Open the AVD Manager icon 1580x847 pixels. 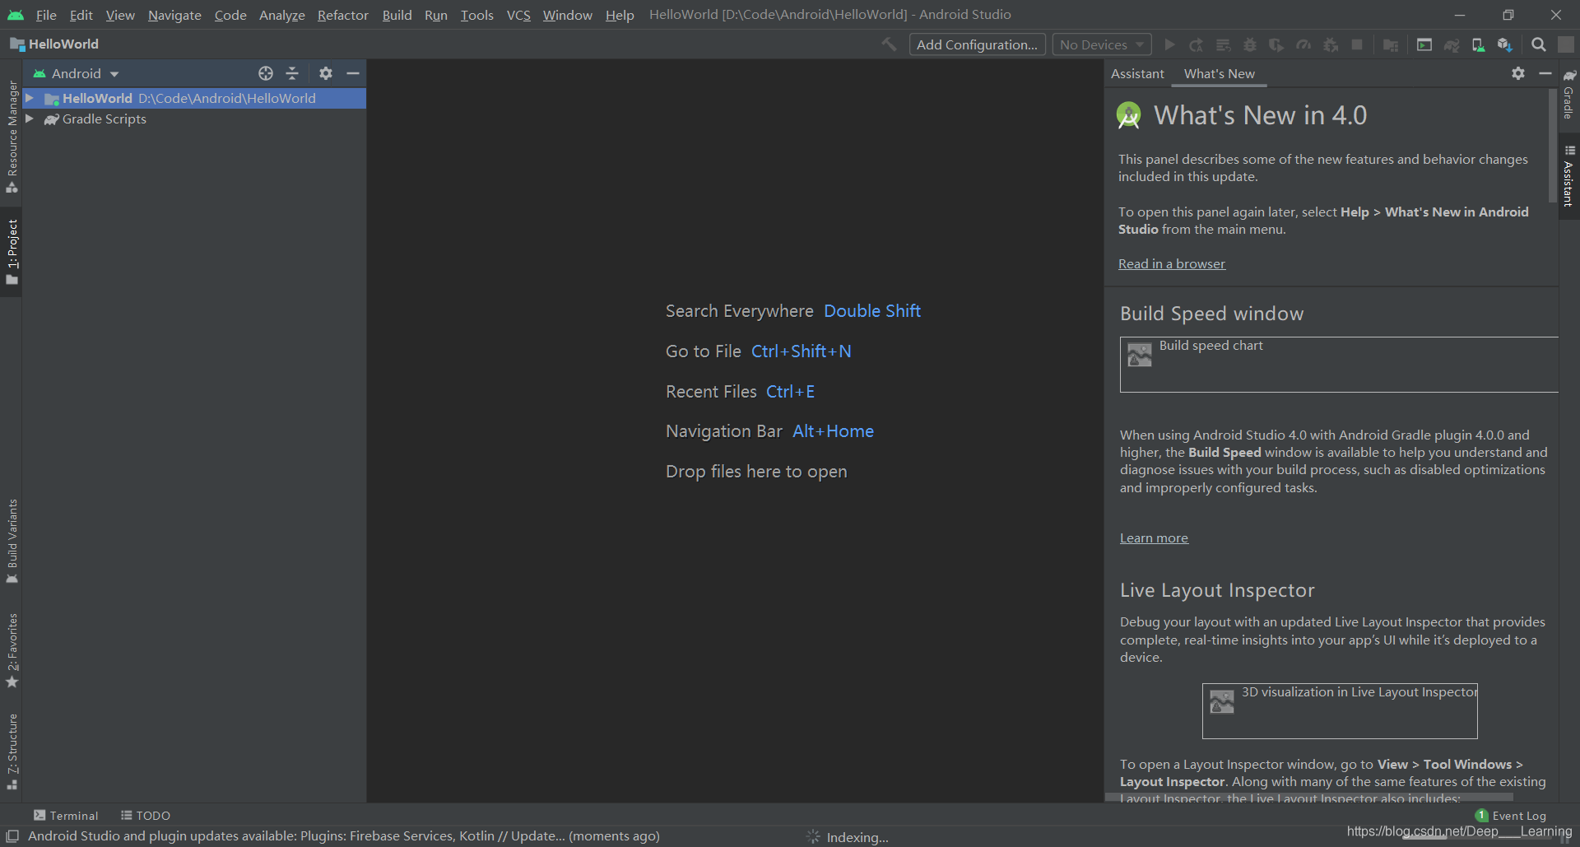click(1478, 44)
